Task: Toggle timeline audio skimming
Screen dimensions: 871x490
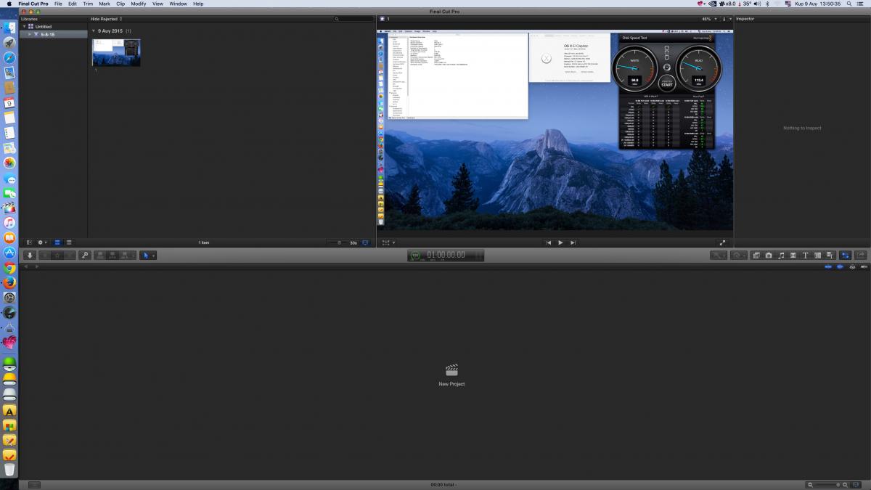Action: pos(840,267)
